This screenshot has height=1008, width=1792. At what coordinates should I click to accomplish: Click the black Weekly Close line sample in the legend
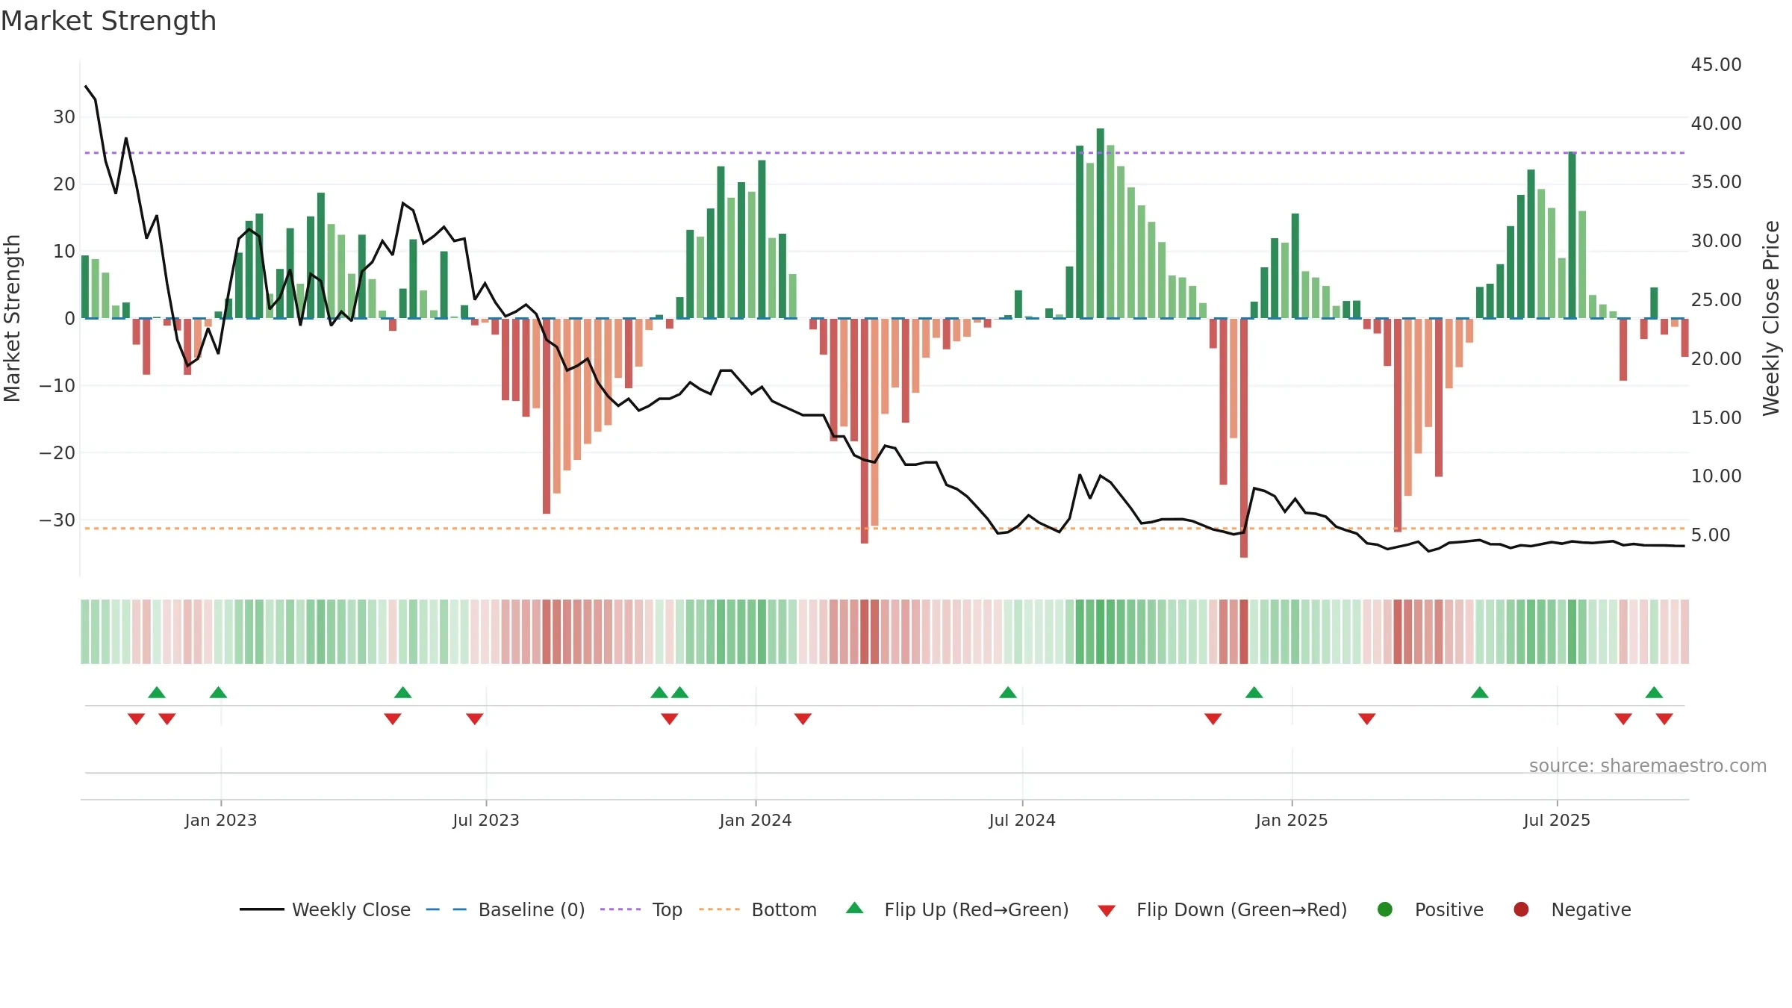(261, 909)
